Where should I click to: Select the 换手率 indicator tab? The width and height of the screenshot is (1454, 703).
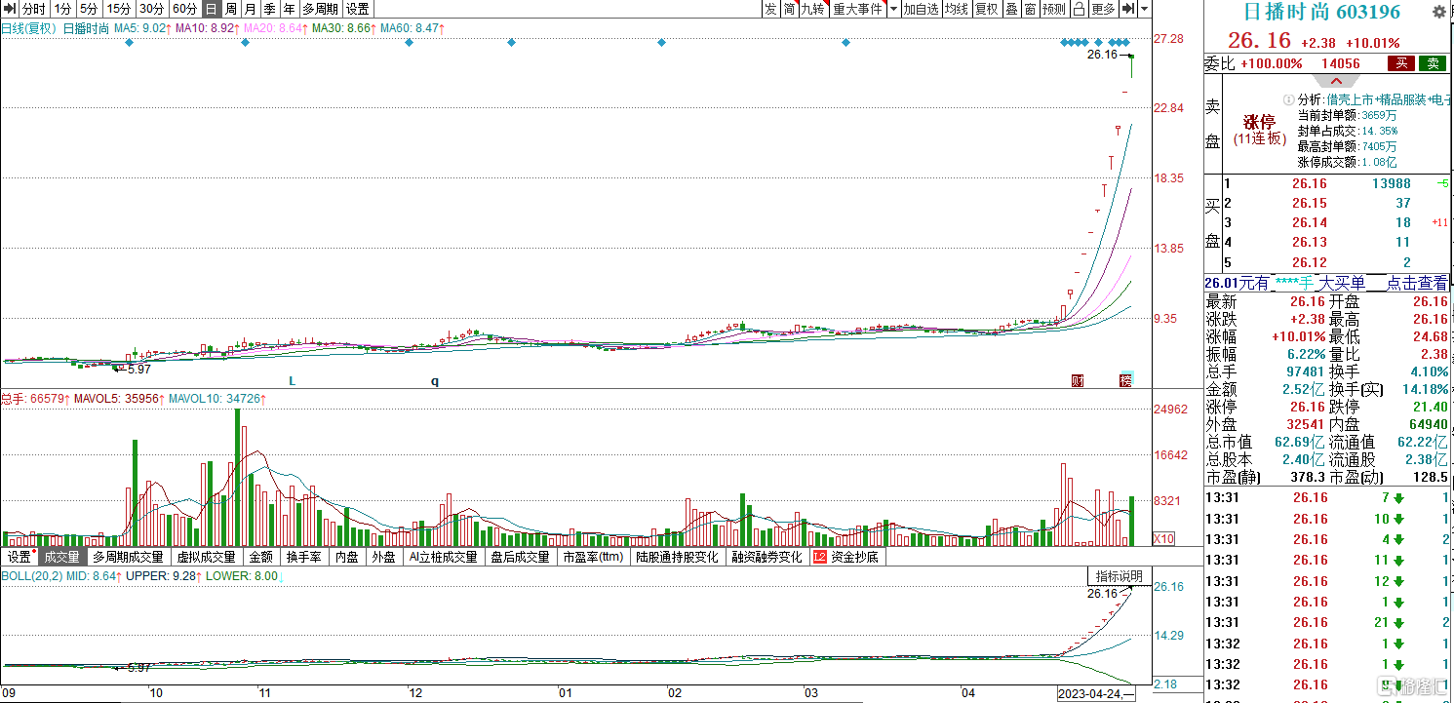303,558
